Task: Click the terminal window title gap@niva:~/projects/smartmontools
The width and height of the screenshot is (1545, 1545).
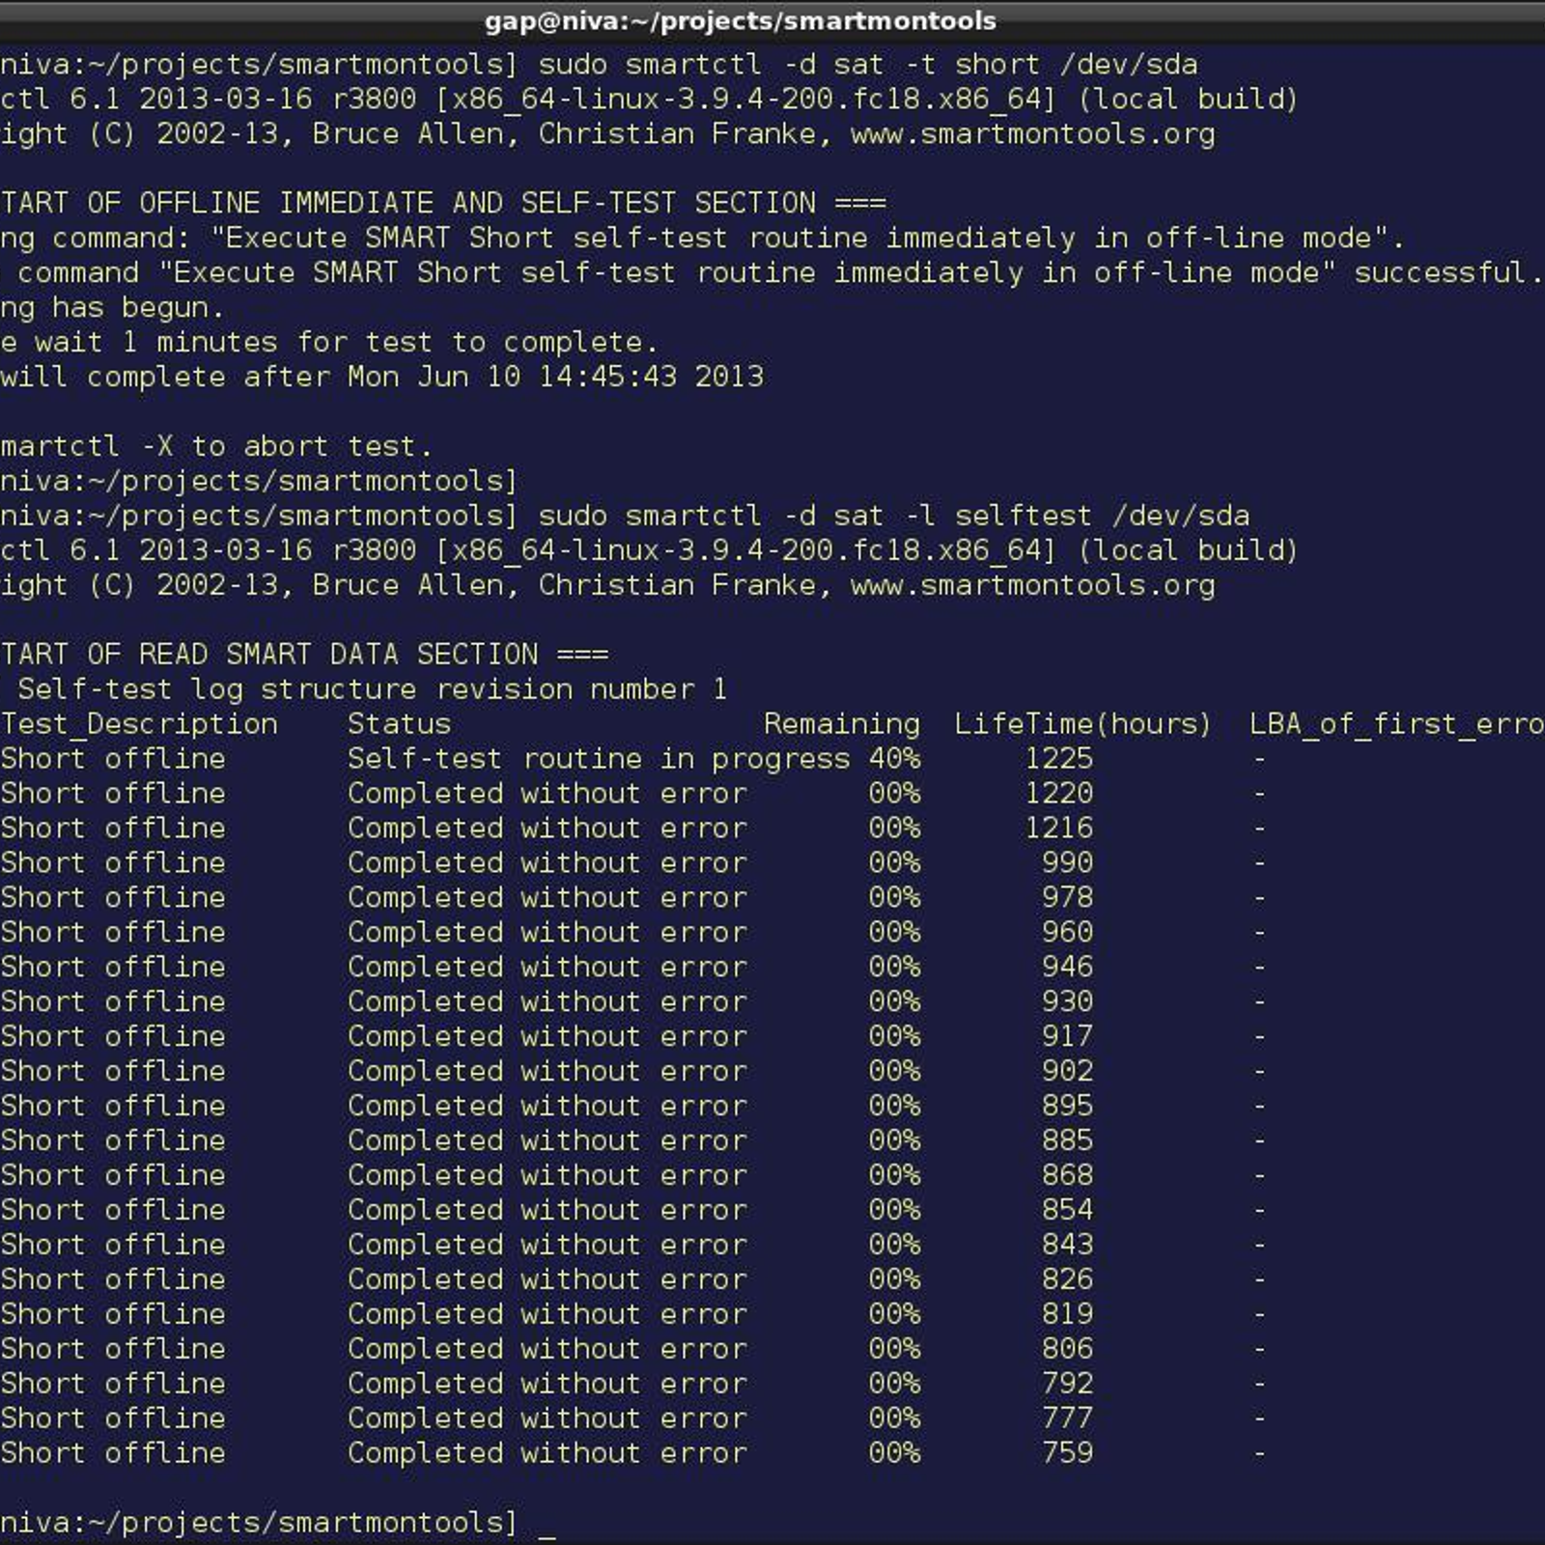Action: pyautogui.click(x=740, y=21)
